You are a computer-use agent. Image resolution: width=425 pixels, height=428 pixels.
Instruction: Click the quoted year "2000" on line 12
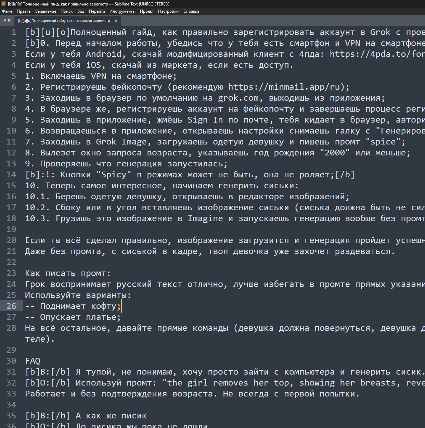click(x=335, y=153)
